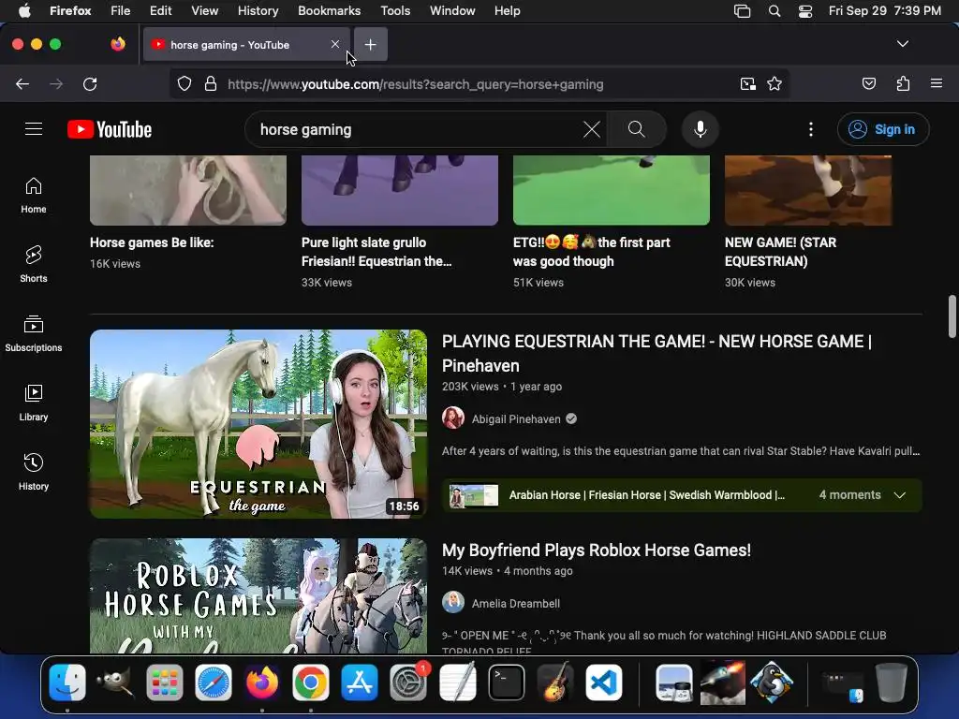Image resolution: width=959 pixels, height=719 pixels.
Task: Open Finder from the dock
Action: click(67, 682)
